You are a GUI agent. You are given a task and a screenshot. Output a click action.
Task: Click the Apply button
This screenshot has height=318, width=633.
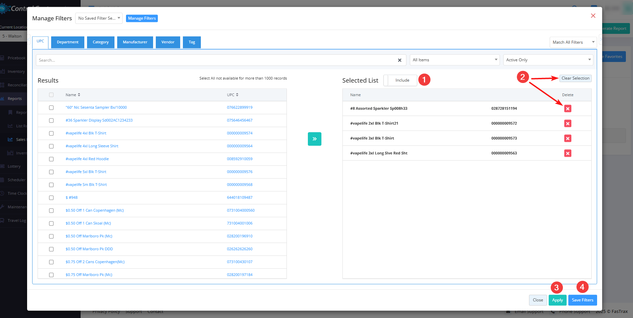pos(557,300)
